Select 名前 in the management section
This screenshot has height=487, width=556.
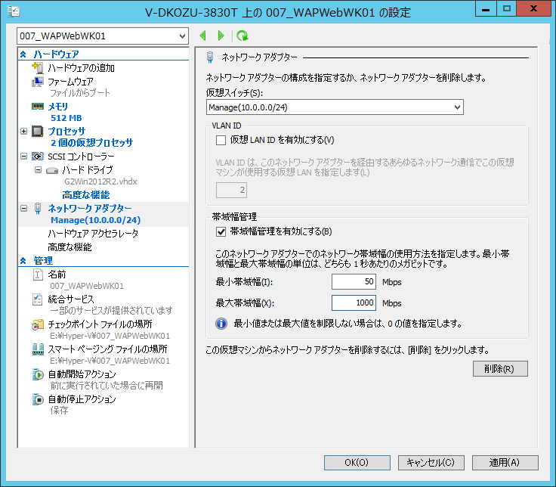(x=57, y=275)
